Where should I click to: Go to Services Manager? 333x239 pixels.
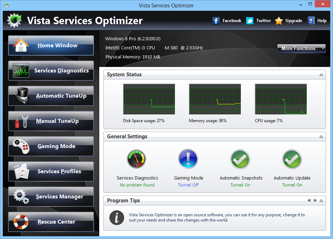point(51,197)
